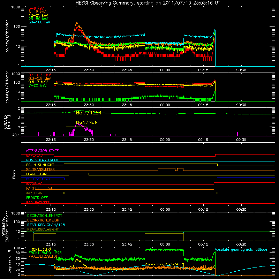
Task: Click the '0.1-0.3 MeV' legend label
Action: [x=40, y=75]
